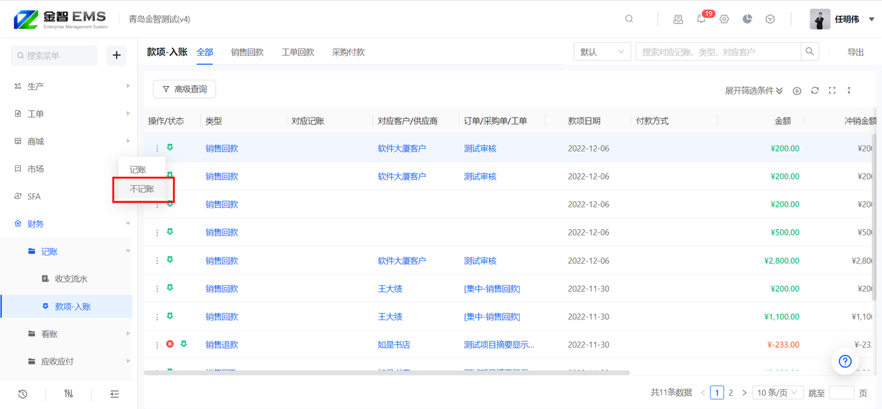Click the green arrow status icon in the ¥500.00 row
Viewport: 882px width, 409px height.
click(x=170, y=232)
